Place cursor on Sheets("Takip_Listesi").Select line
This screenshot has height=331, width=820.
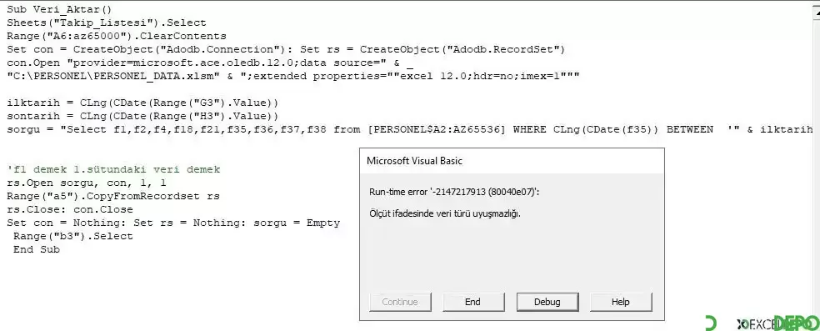pyautogui.click(x=107, y=23)
